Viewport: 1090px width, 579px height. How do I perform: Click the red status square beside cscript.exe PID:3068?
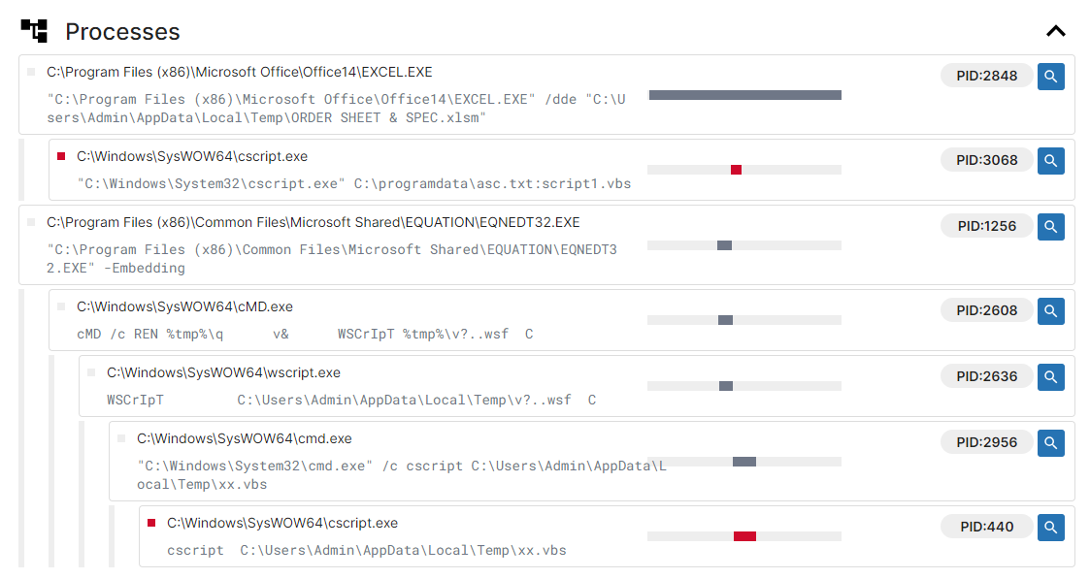61,156
